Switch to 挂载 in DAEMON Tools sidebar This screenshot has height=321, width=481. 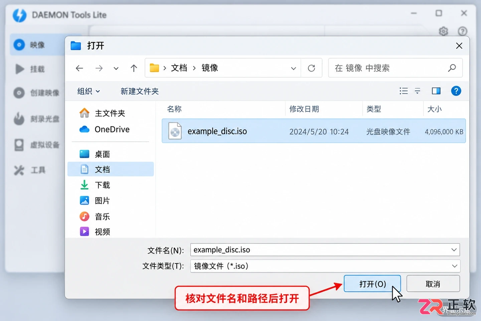pos(37,69)
